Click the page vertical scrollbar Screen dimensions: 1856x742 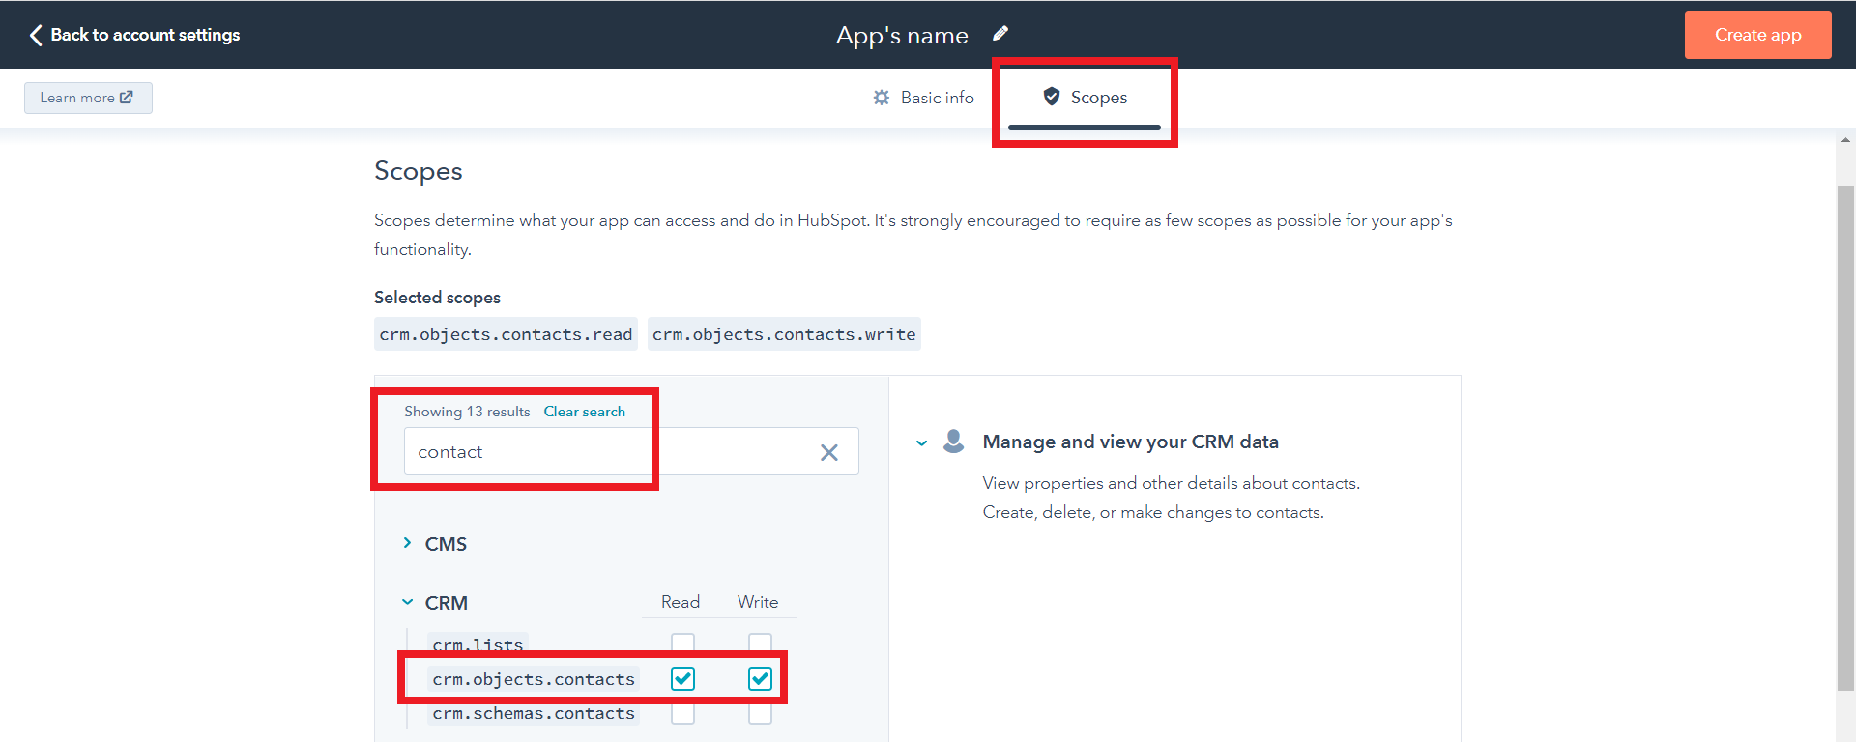point(1845,438)
